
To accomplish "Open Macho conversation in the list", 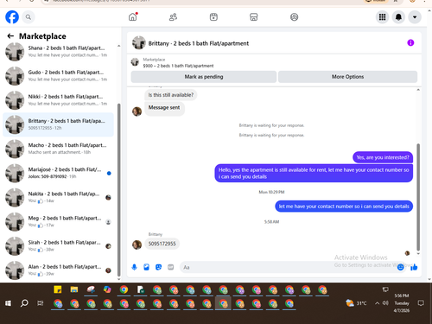I will point(59,149).
